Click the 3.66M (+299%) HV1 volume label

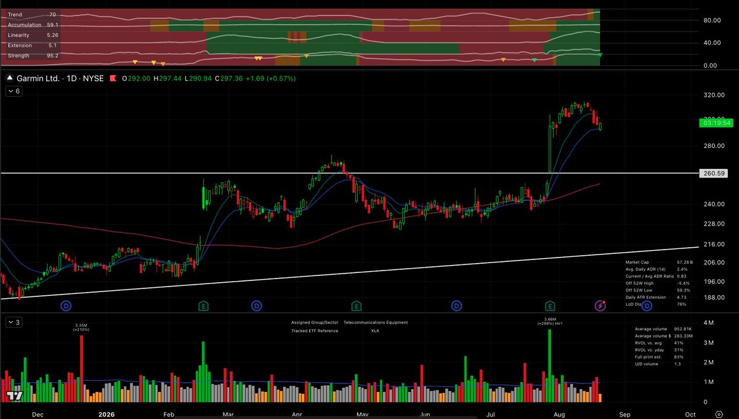[x=550, y=321]
